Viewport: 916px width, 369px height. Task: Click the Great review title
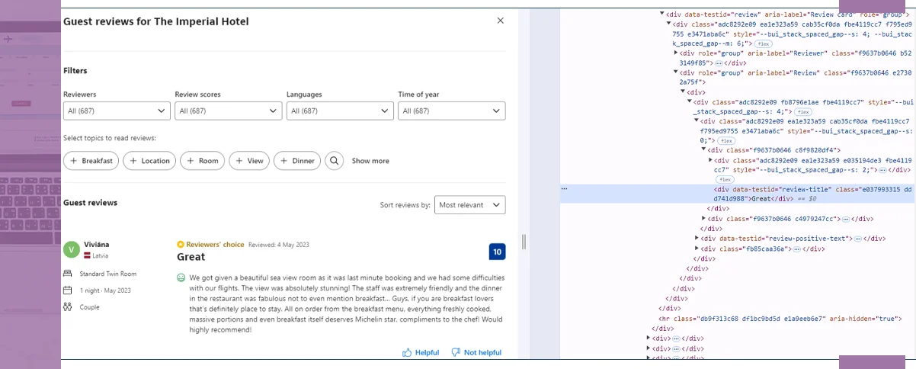coord(191,257)
